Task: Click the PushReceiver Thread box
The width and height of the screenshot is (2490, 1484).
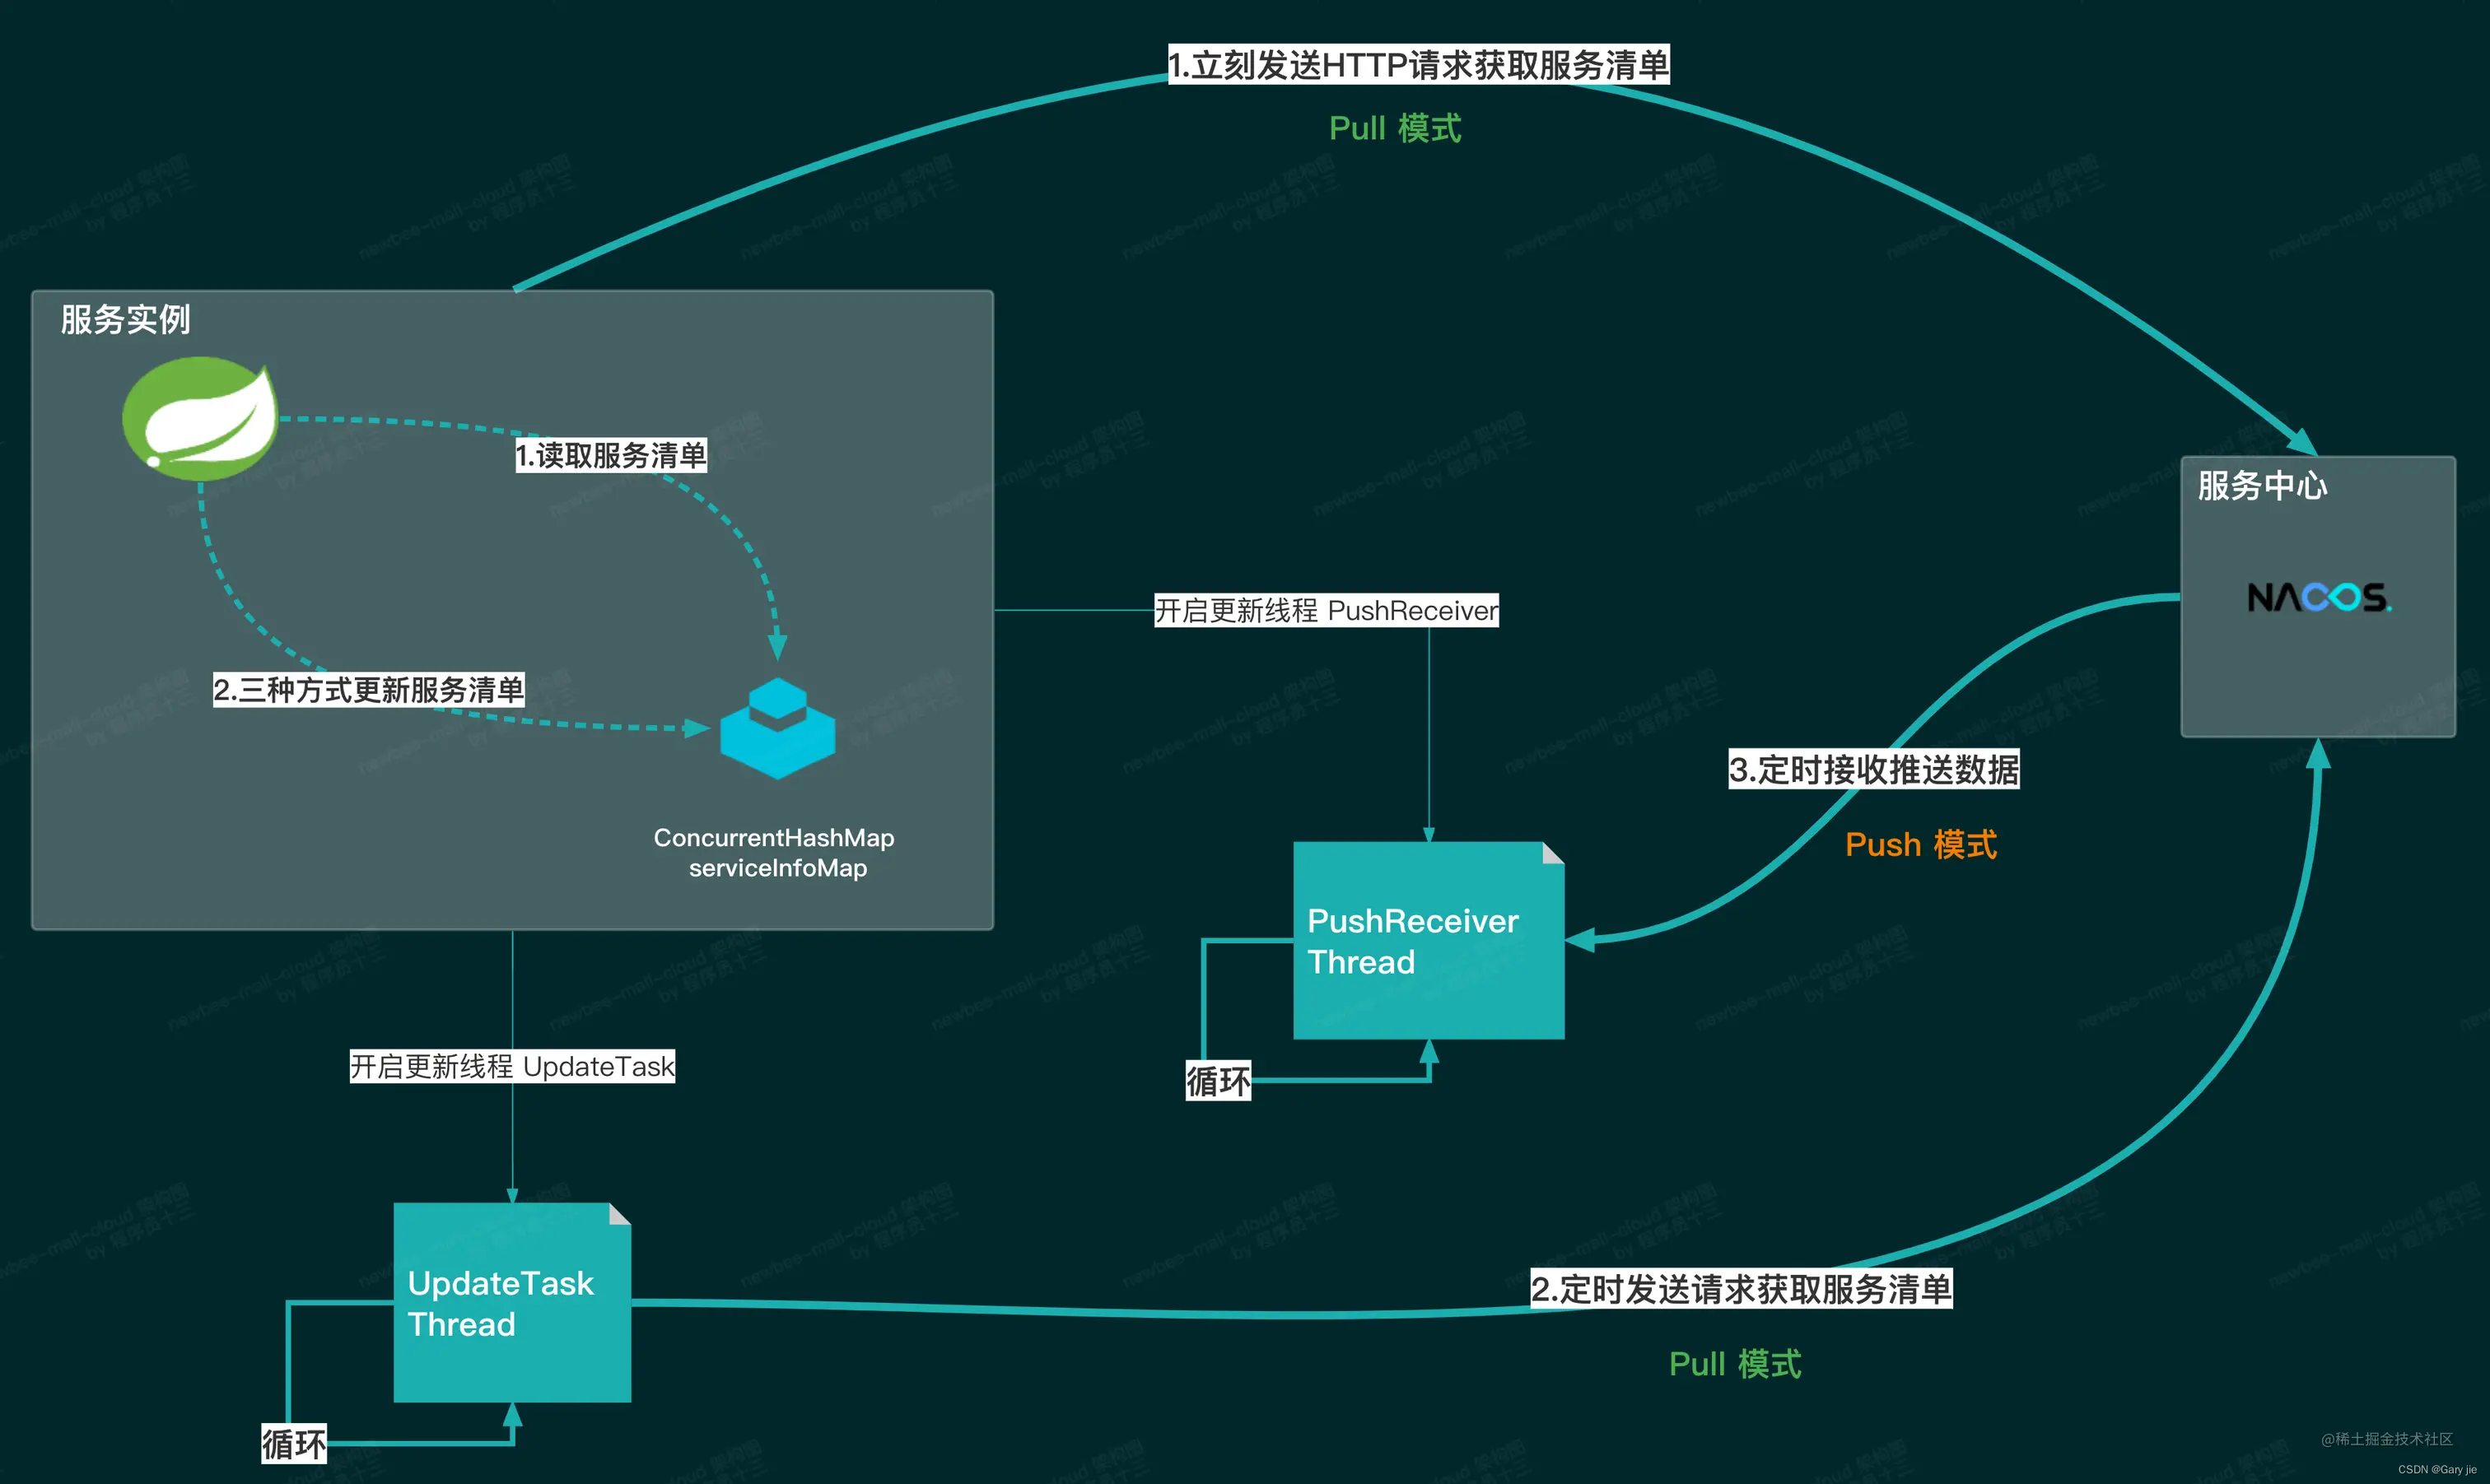Action: 1428,941
